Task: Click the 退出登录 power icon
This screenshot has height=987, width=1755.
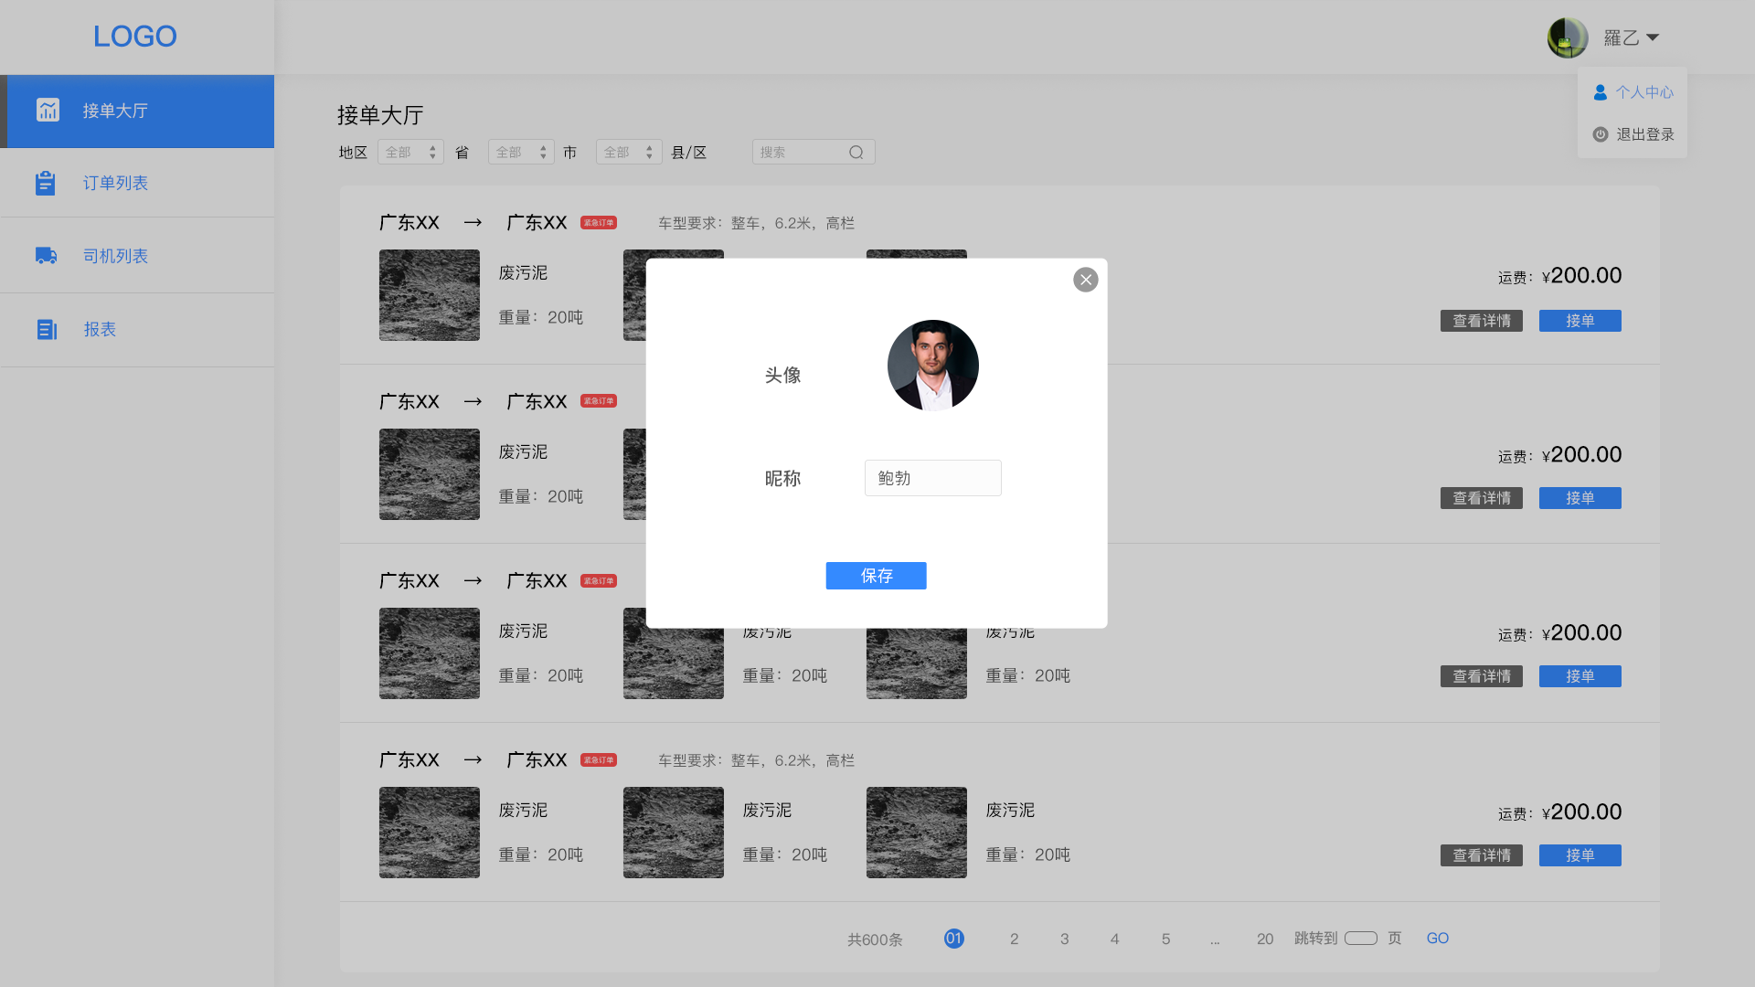Action: 1600,134
